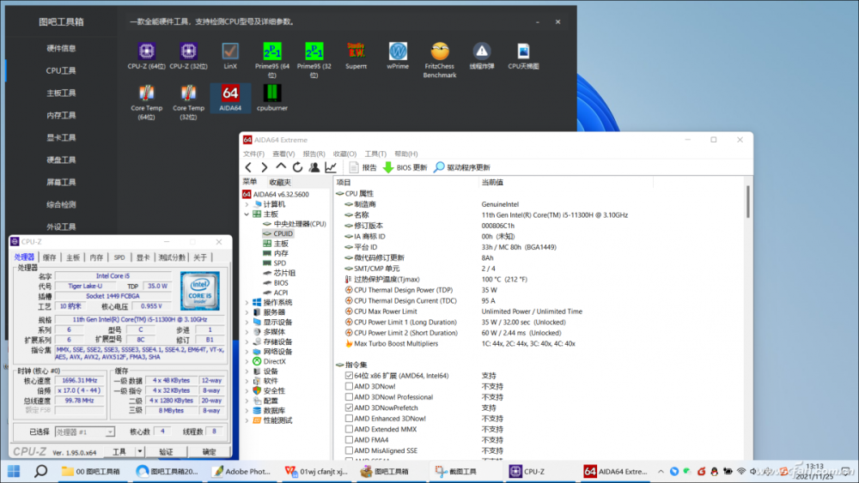The height and width of the screenshot is (483, 859).
Task: Select CPUID in the AIDA64 tree
Action: pos(283,233)
